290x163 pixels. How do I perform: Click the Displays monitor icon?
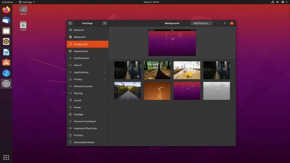(71, 114)
